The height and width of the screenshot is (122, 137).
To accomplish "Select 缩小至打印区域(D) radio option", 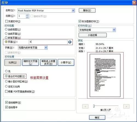I will (x=6, y=81).
